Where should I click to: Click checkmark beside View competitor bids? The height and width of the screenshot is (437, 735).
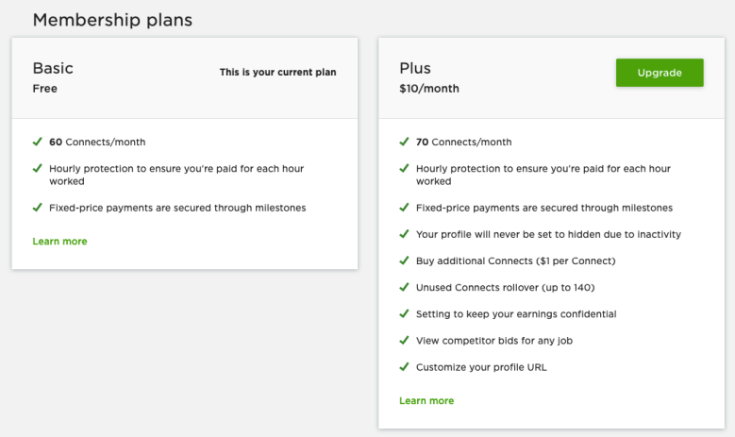[404, 341]
